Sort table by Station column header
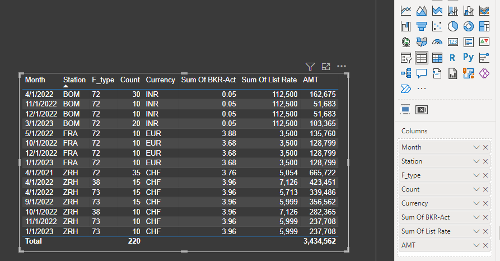 (x=74, y=80)
